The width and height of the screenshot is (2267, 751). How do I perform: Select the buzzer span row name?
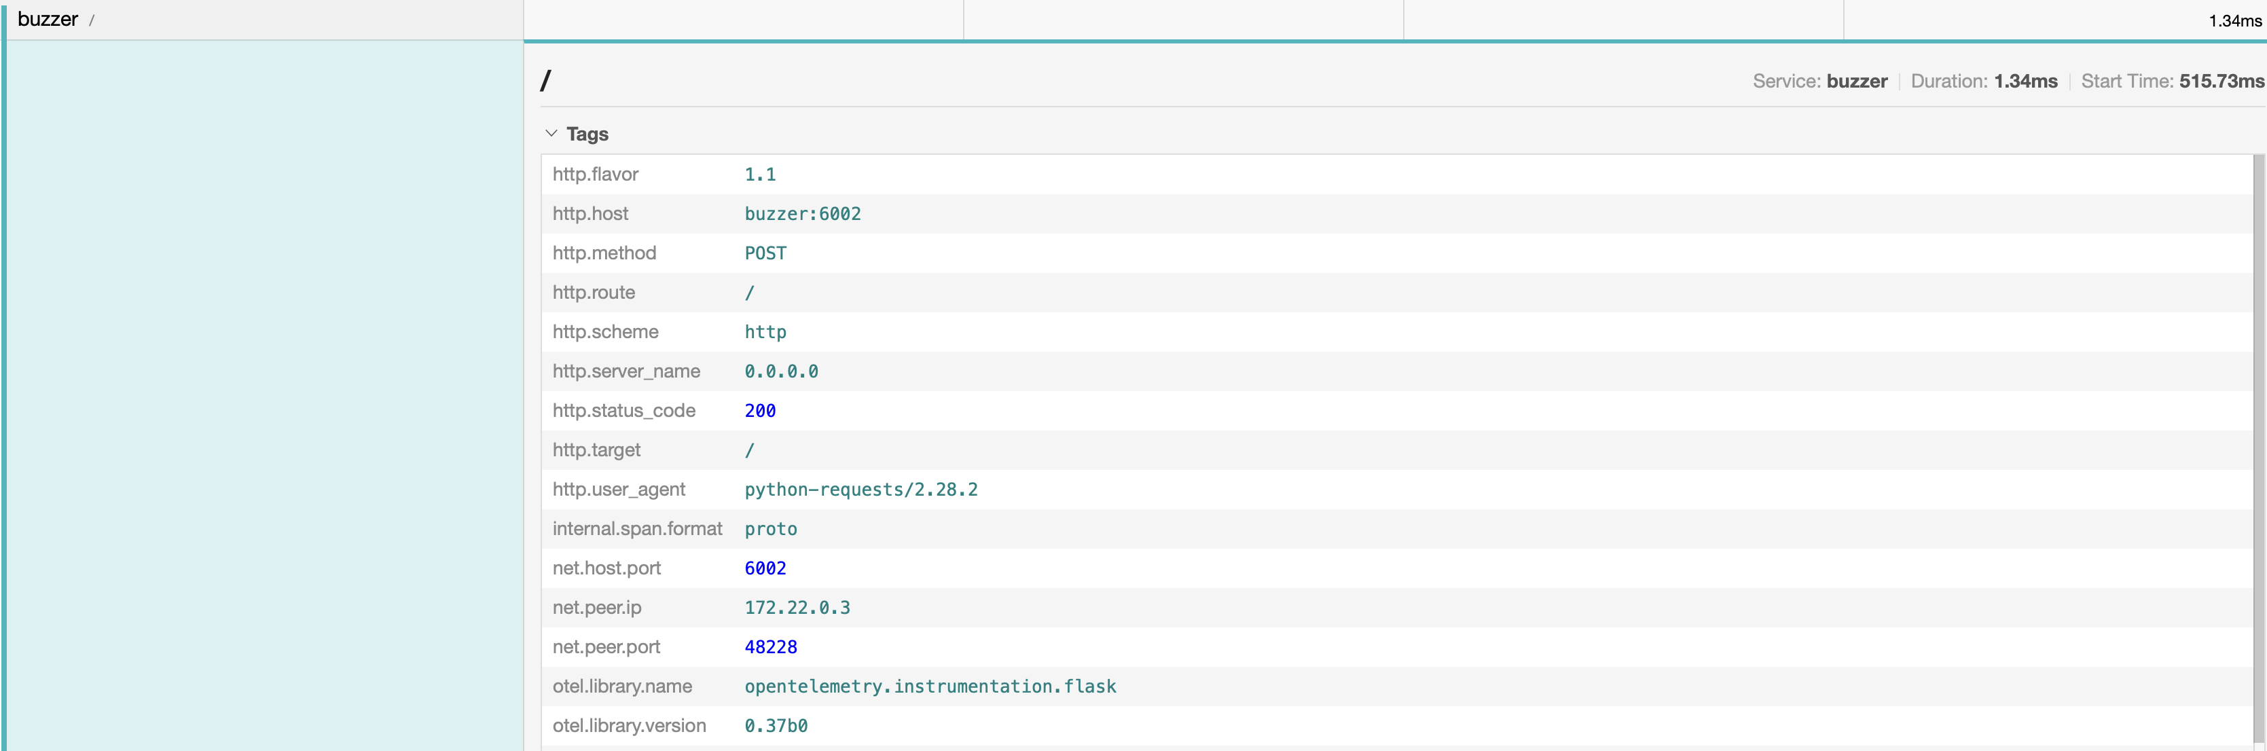(x=48, y=19)
